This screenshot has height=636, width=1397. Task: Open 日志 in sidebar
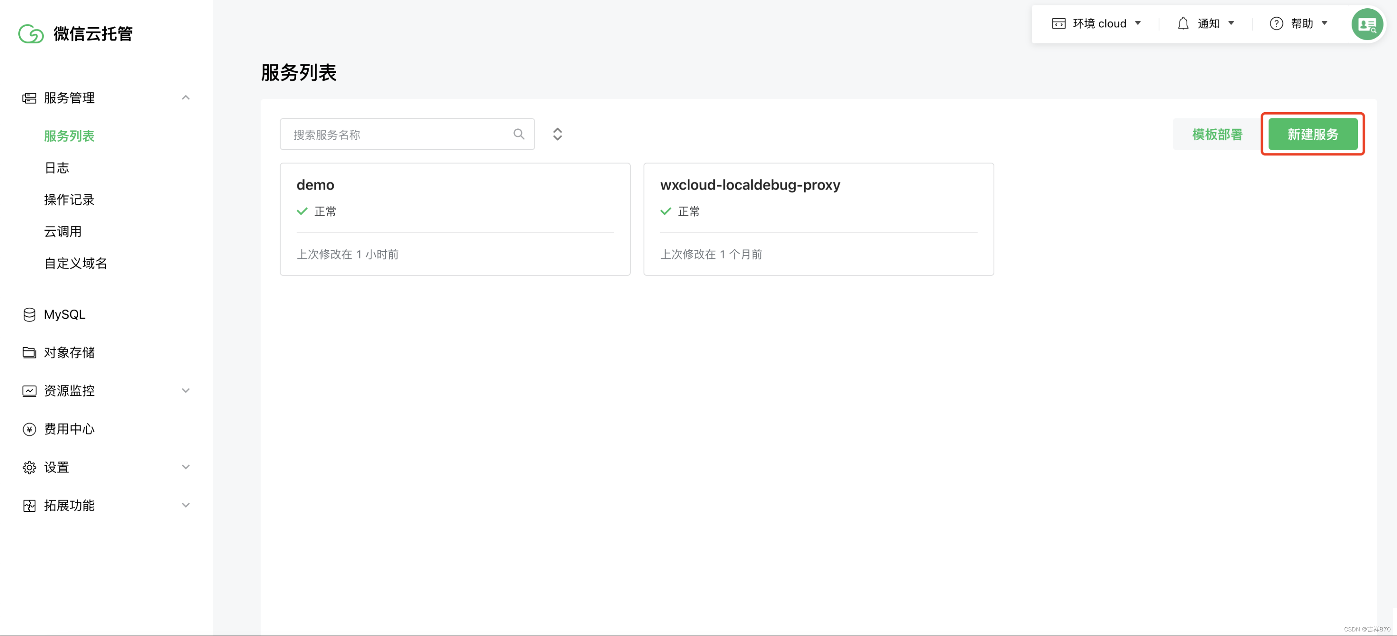(x=57, y=168)
